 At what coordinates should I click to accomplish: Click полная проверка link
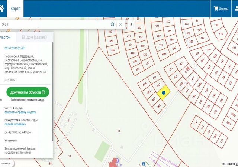tap(15, 124)
